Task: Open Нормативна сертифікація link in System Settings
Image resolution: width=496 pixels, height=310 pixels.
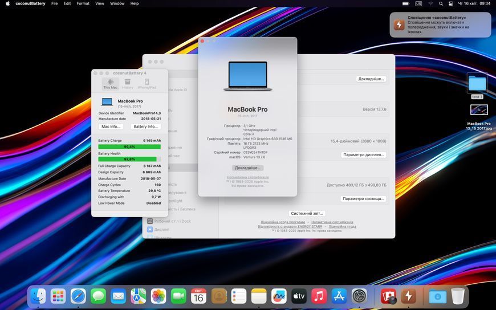Action: [x=332, y=222]
